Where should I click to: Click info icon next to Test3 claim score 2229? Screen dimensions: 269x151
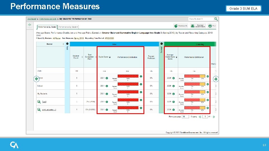[x=173, y=102]
